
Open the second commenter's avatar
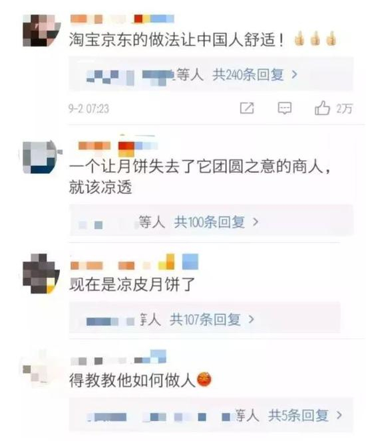[x=41, y=157]
